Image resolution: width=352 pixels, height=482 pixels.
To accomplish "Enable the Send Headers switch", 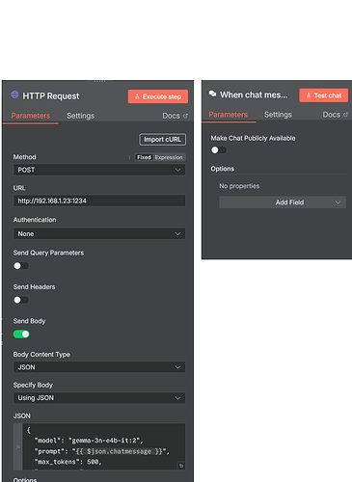I will click(21, 300).
